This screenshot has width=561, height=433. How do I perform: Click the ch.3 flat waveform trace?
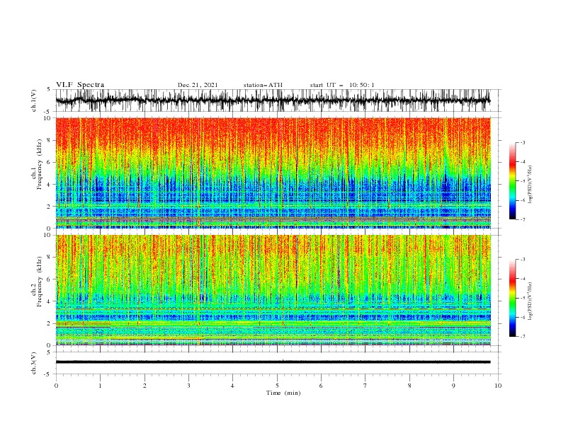click(x=273, y=362)
